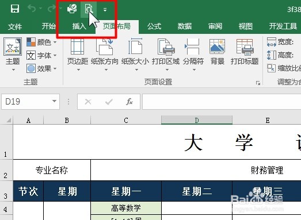301x220 pixels.
Task: Click the fx insert function button
Action: point(129,102)
